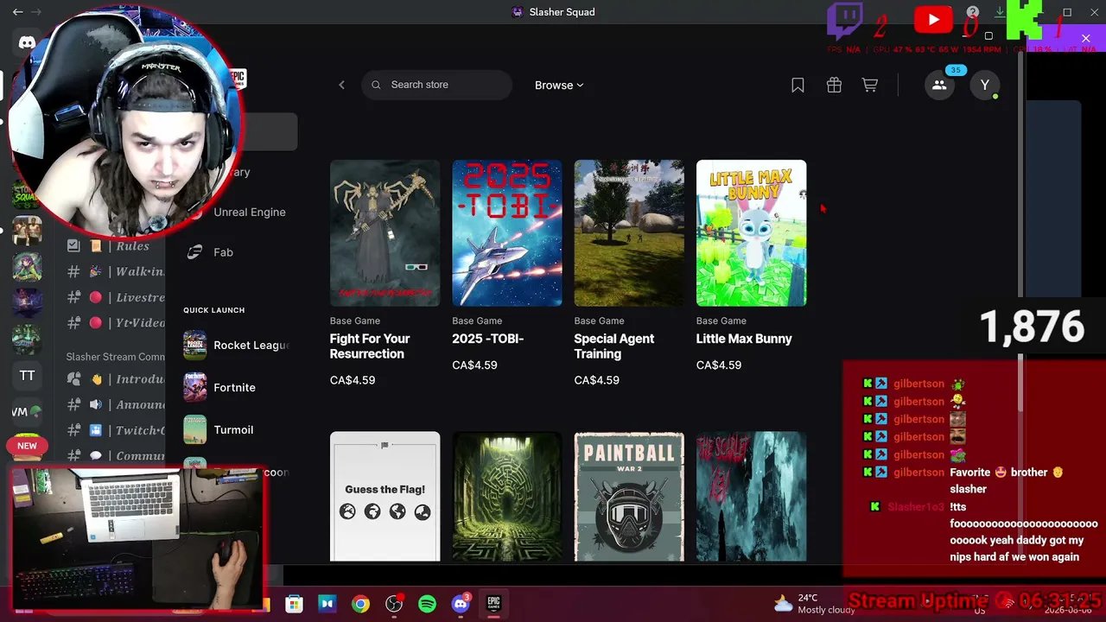The width and height of the screenshot is (1106, 622).
Task: Open the 2025 -TOBI- title link
Action: pyautogui.click(x=487, y=339)
